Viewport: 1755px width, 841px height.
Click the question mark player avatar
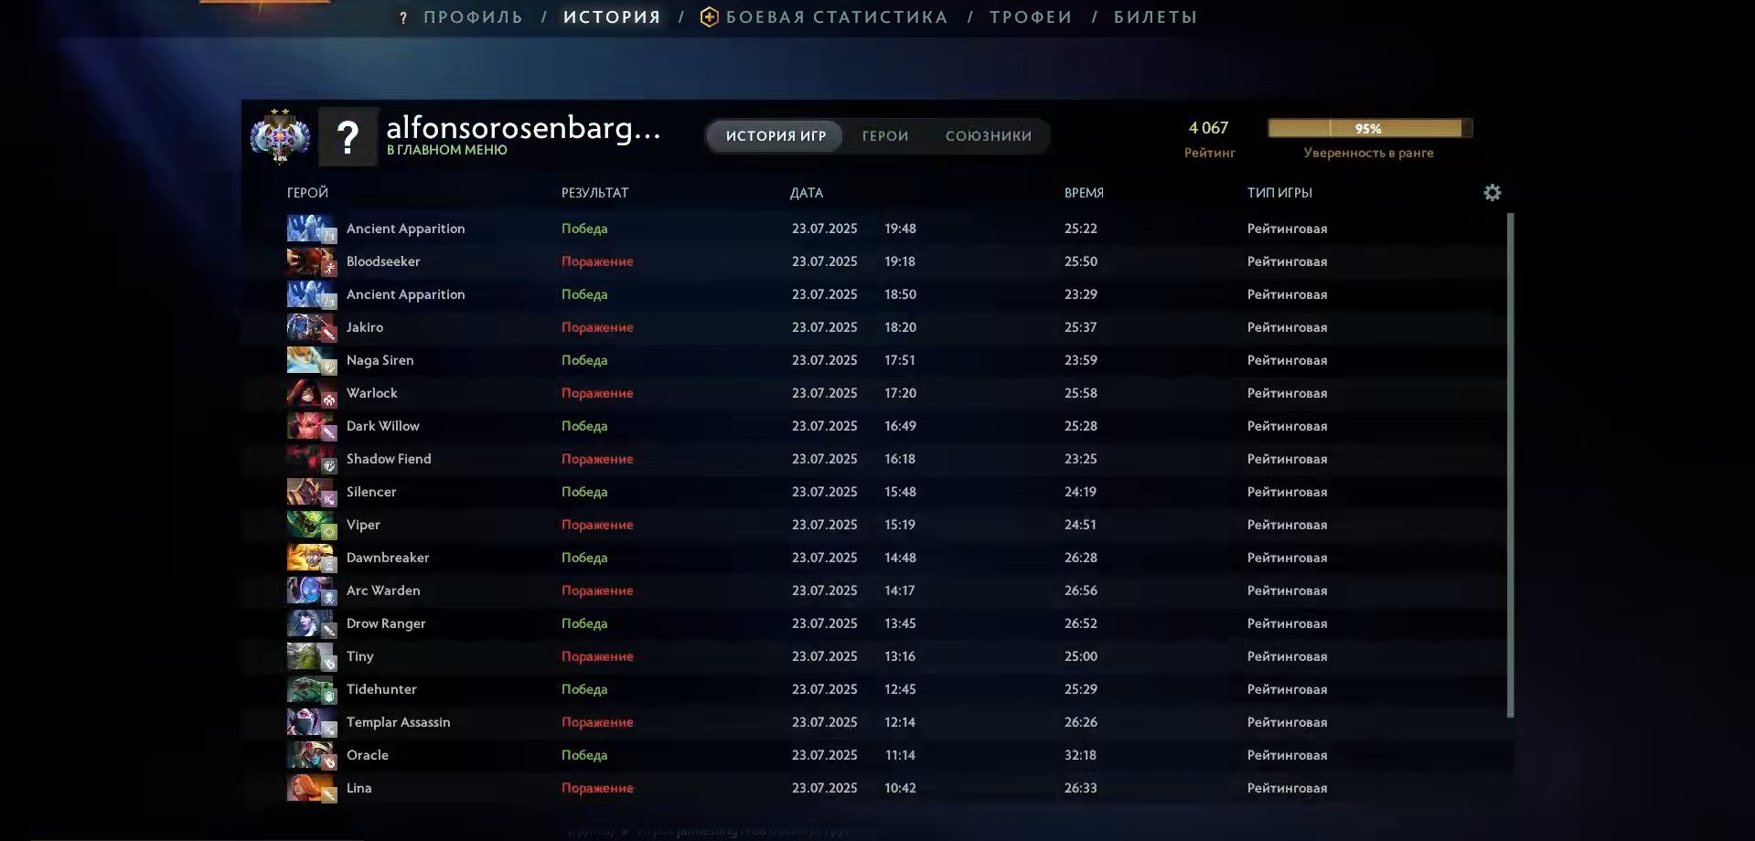(x=348, y=137)
